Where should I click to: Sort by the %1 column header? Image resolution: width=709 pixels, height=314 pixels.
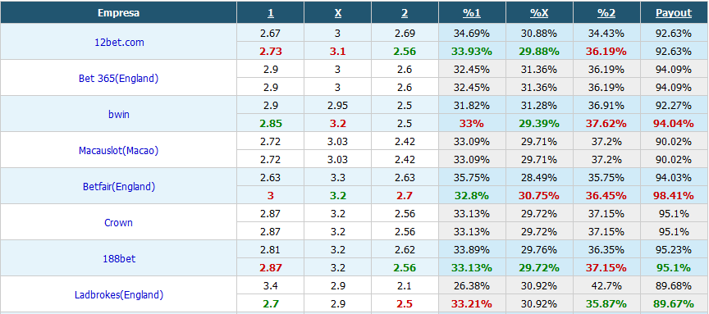pyautogui.click(x=472, y=13)
